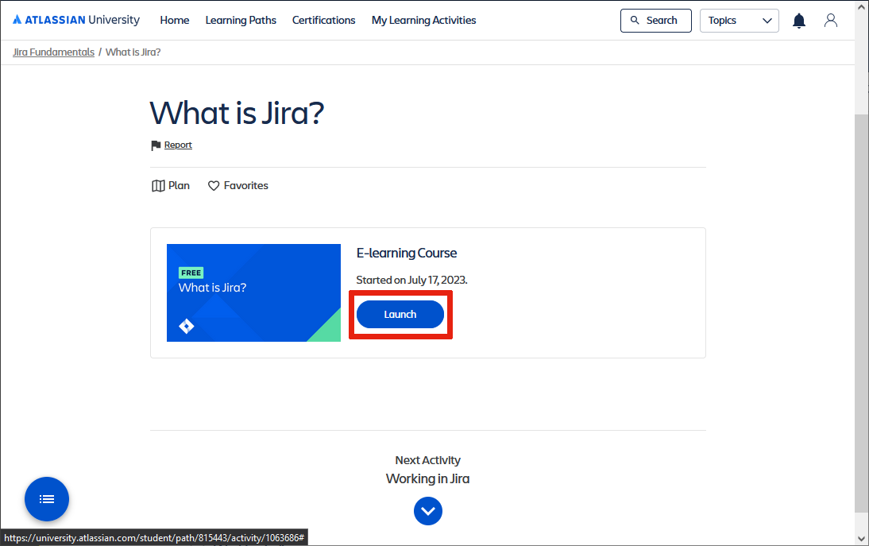Viewport: 869px width, 546px height.
Task: Click the Favorites label
Action: (x=246, y=186)
